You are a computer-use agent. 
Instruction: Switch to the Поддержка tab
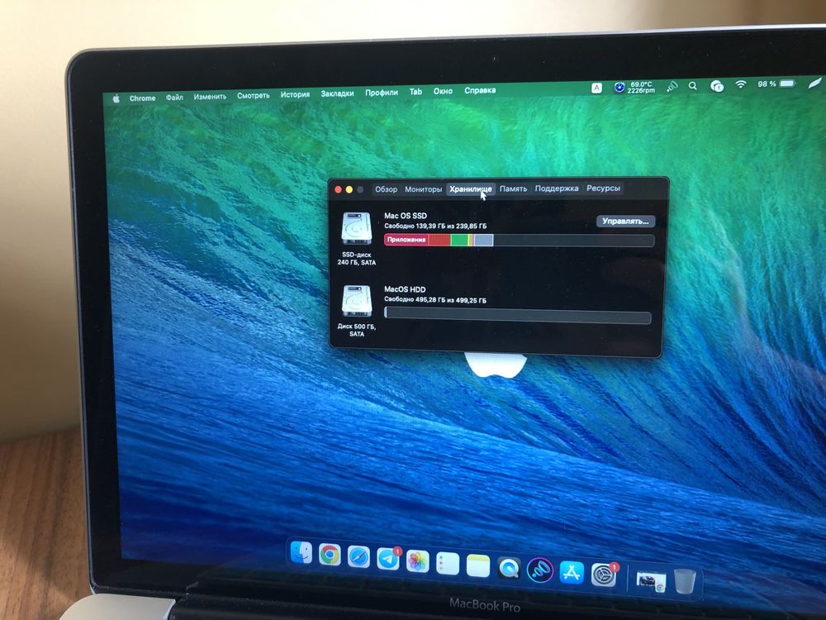coord(557,188)
